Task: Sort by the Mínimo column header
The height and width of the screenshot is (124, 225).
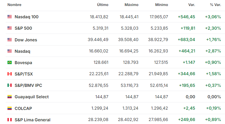Action: point(162,5)
